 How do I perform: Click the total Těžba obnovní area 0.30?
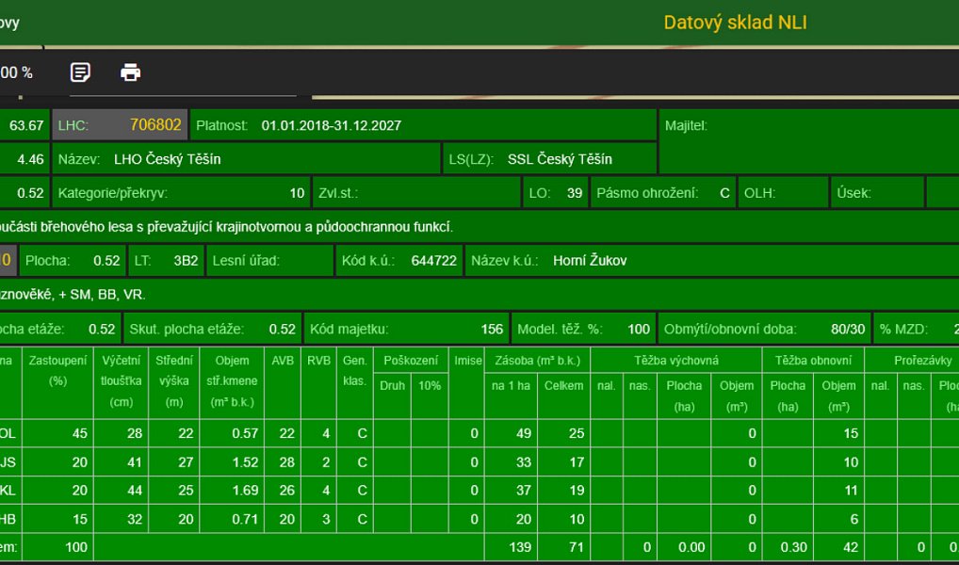[794, 547]
